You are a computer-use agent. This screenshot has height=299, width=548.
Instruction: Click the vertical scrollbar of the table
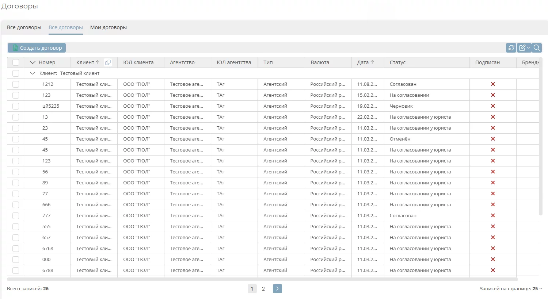(541, 136)
